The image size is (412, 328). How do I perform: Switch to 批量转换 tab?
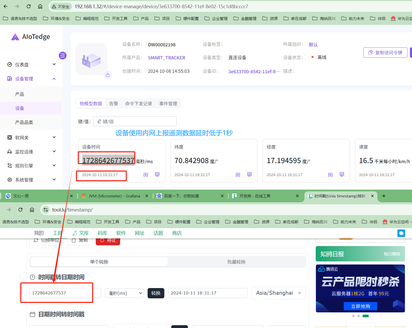[236, 262]
